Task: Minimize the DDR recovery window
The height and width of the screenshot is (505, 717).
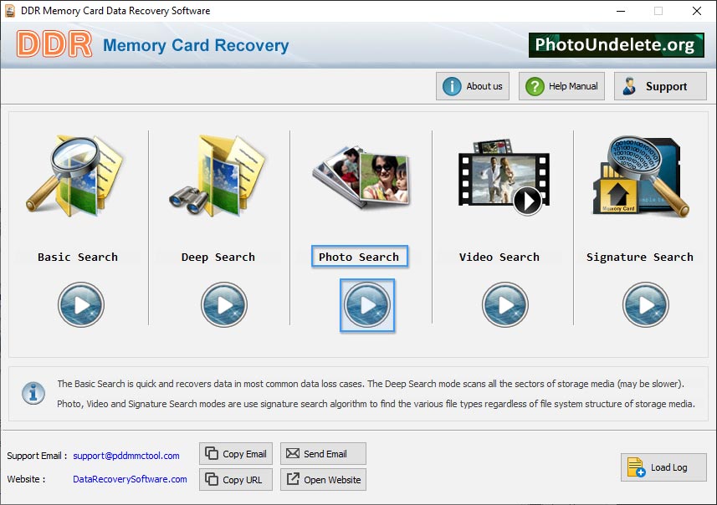Action: tap(621, 11)
